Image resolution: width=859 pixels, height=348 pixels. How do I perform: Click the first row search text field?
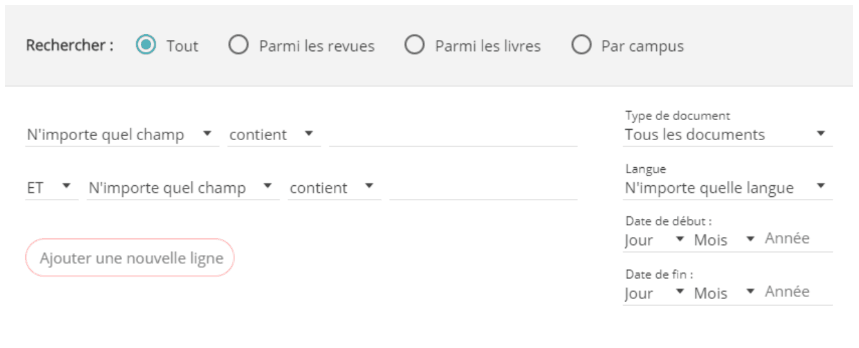[x=453, y=135]
